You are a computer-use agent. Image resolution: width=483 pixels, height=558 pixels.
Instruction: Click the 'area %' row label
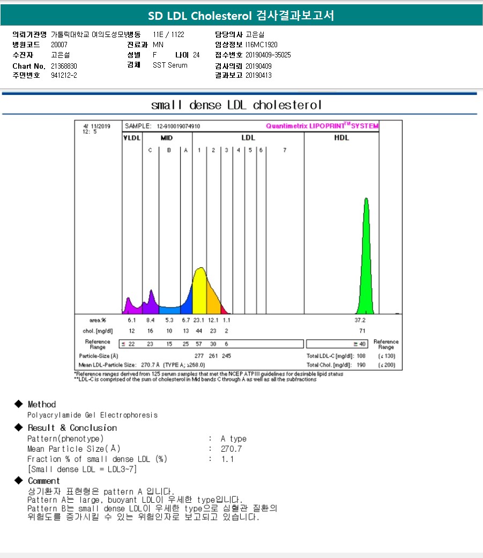pos(98,320)
